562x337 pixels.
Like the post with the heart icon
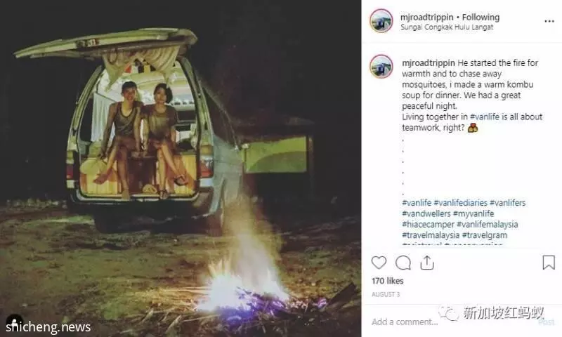pos(379,263)
